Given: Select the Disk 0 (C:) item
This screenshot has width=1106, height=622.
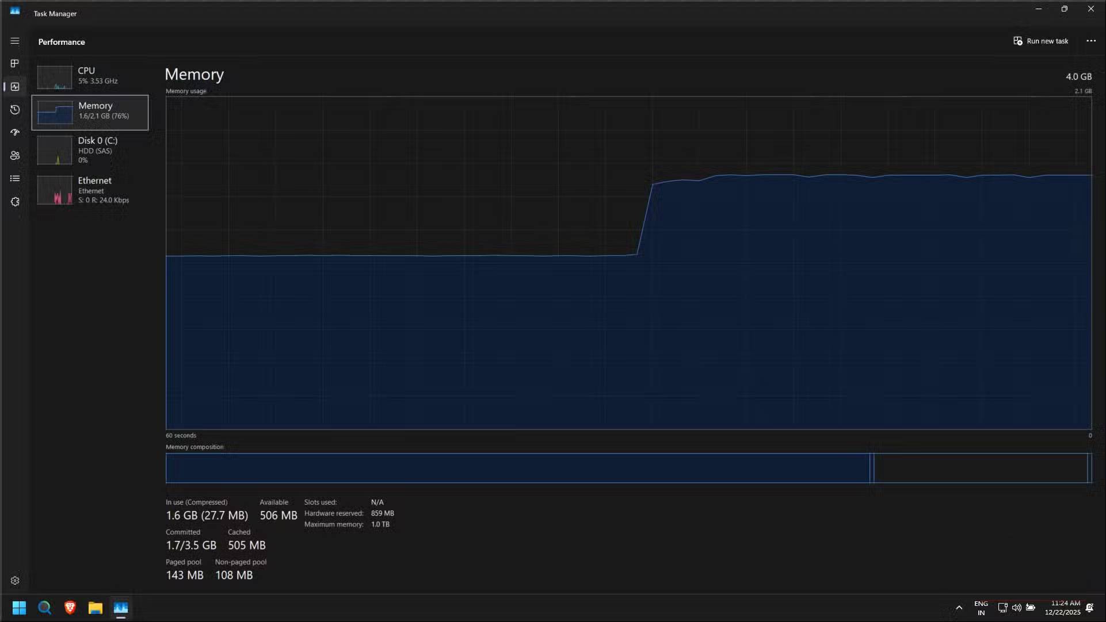Looking at the screenshot, I should 90,149.
